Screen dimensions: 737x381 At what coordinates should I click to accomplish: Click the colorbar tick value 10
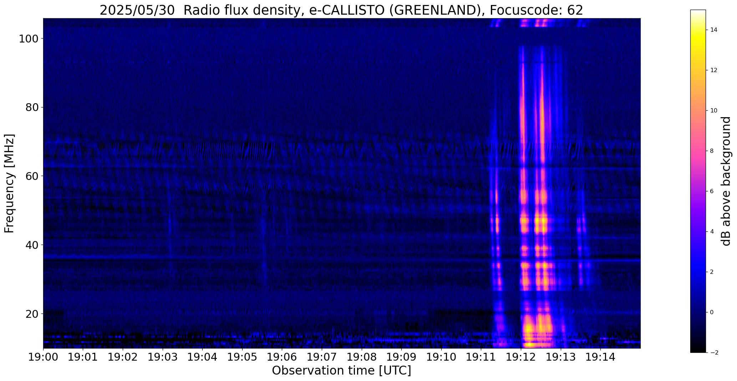714,111
